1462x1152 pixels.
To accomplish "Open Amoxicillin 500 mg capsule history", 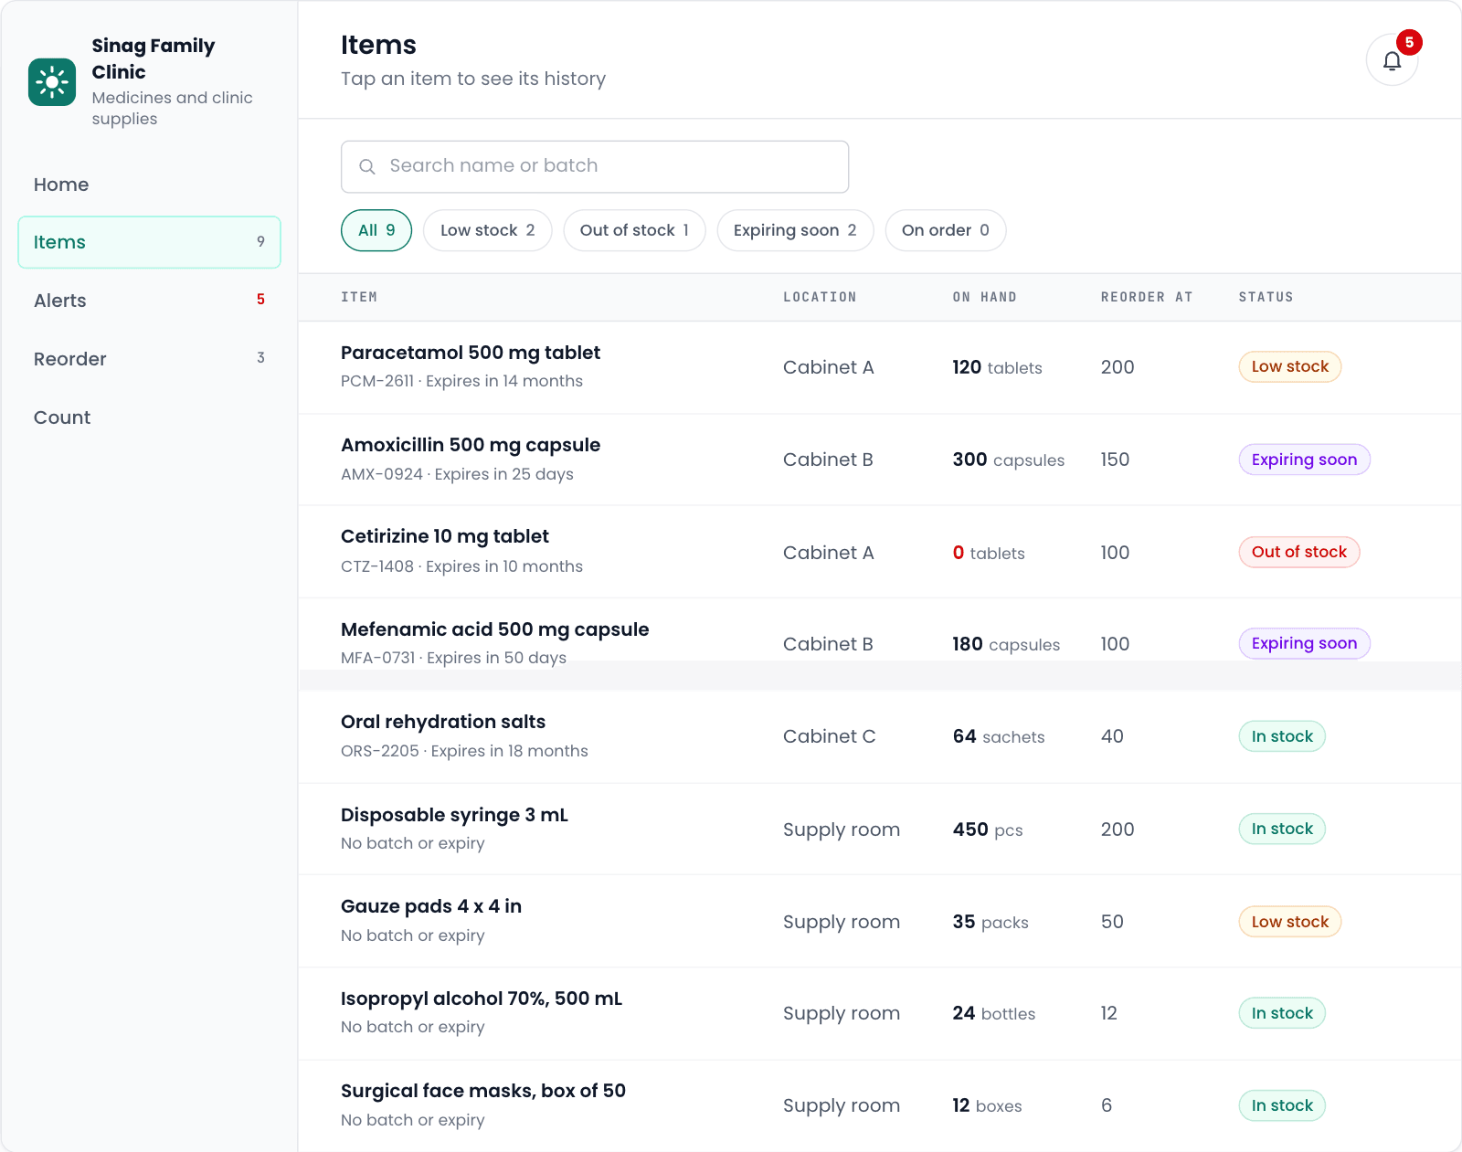I will point(879,460).
